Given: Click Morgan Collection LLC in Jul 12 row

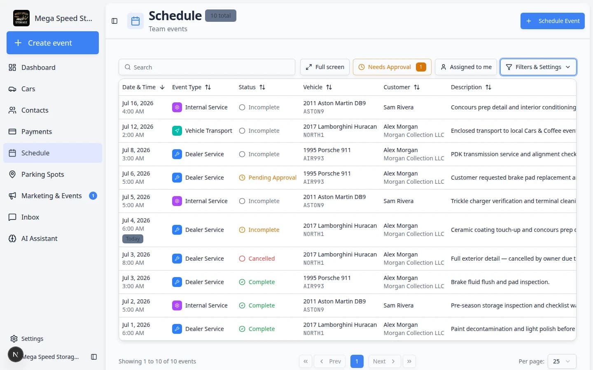Looking at the screenshot, I should (413, 135).
